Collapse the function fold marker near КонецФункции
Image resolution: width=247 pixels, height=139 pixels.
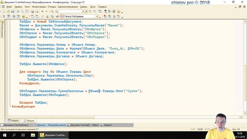click(10, 107)
